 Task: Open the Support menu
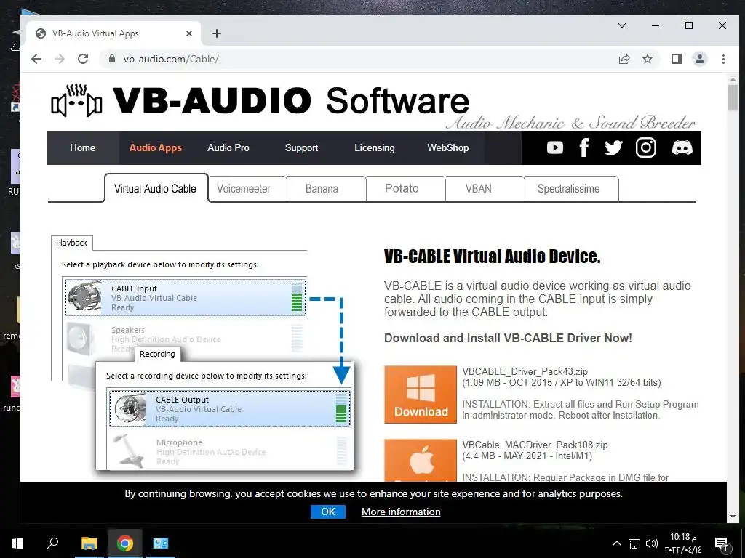[301, 147]
